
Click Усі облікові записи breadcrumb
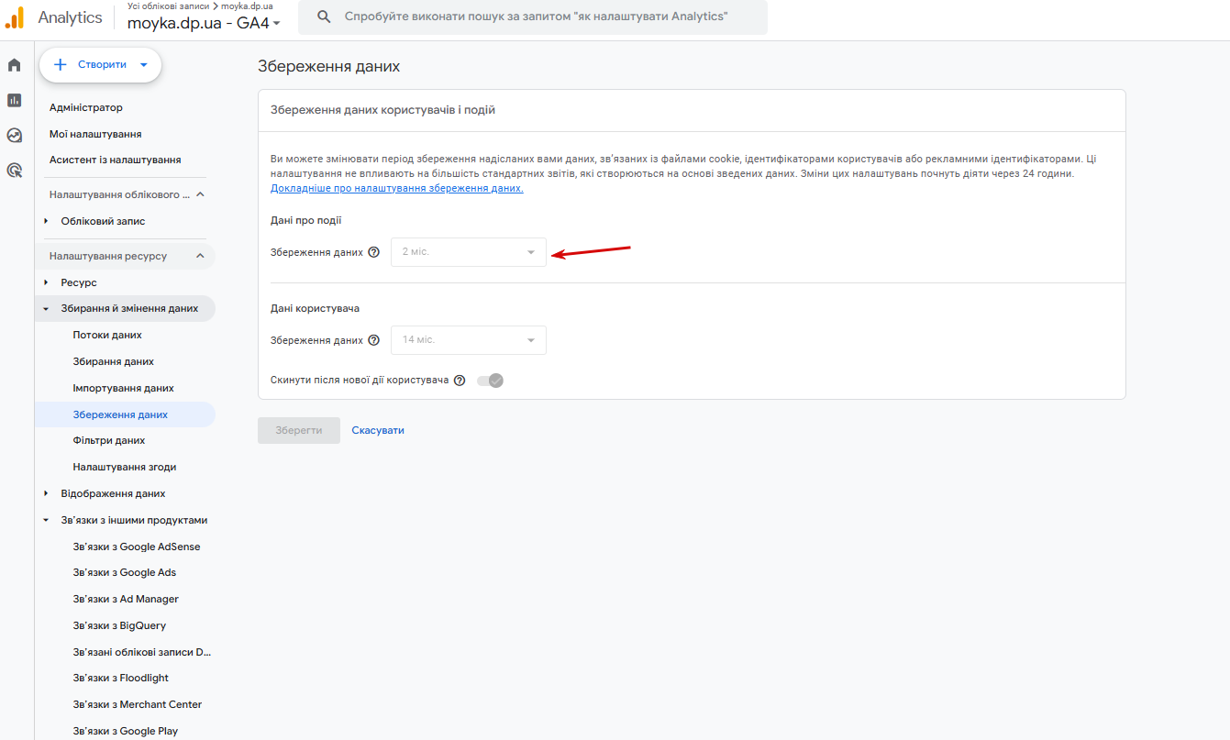(168, 6)
